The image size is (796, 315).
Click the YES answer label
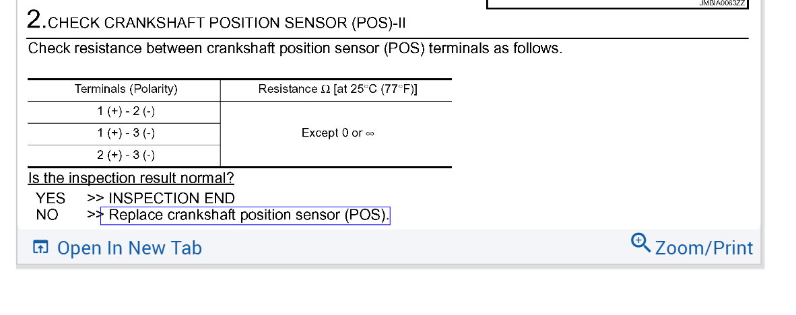(x=51, y=199)
